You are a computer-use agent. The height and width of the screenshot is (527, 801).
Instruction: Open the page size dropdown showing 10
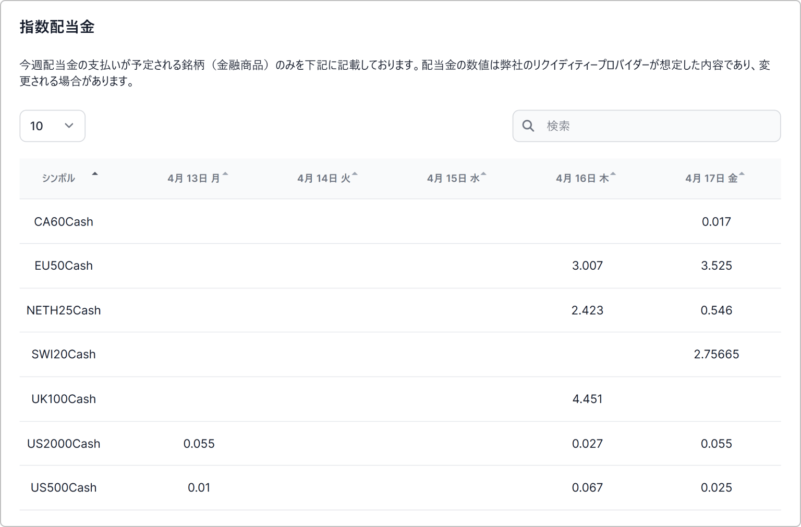pyautogui.click(x=52, y=126)
